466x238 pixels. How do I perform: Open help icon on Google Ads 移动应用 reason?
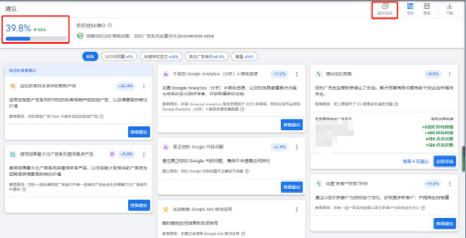pos(243,233)
